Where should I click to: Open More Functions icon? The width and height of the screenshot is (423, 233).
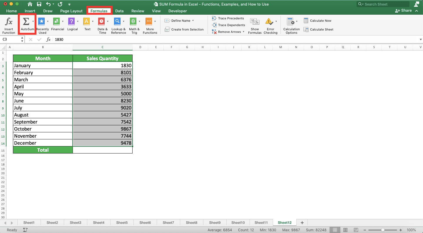coord(149,21)
